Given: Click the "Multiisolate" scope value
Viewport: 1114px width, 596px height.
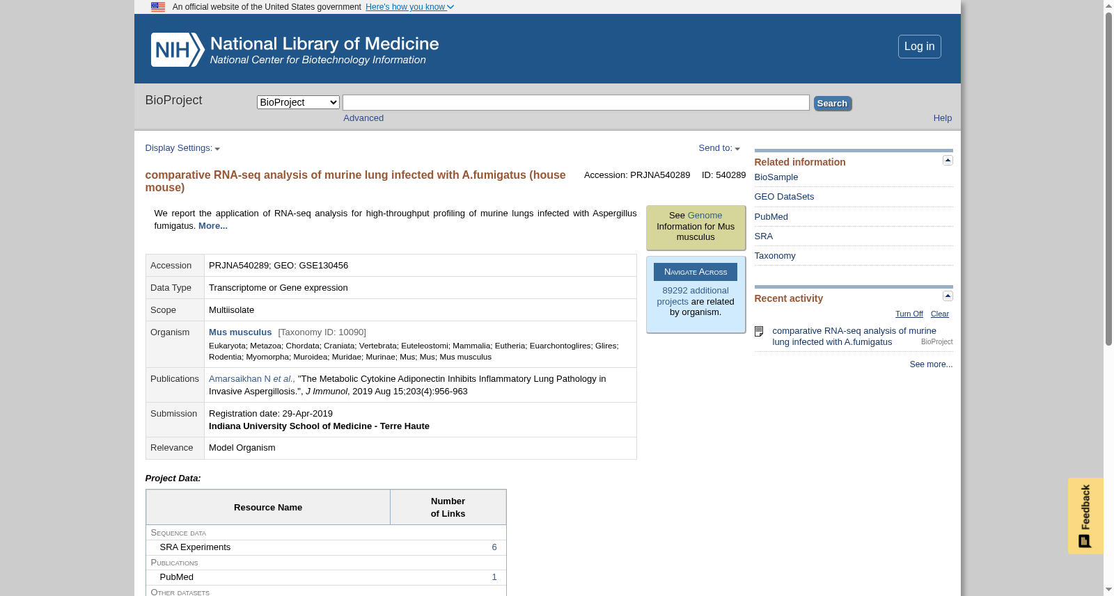Looking at the screenshot, I should click(231, 310).
